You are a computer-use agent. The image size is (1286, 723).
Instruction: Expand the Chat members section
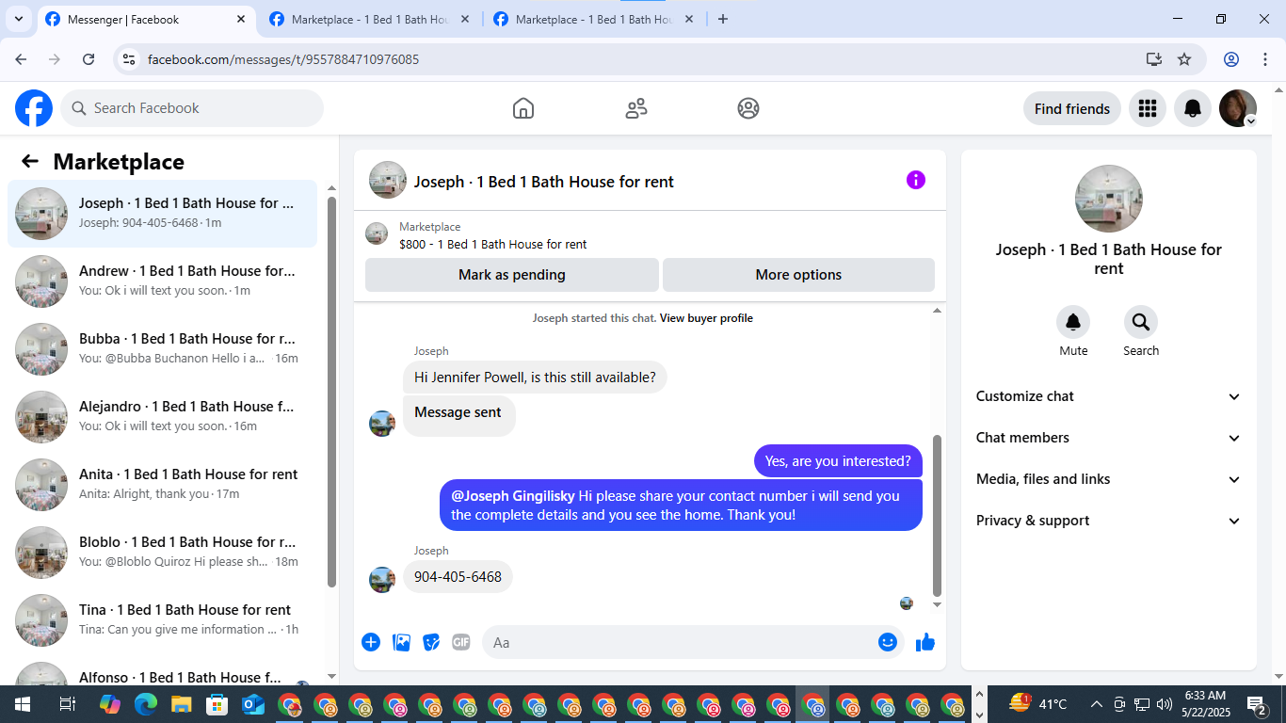point(1109,438)
